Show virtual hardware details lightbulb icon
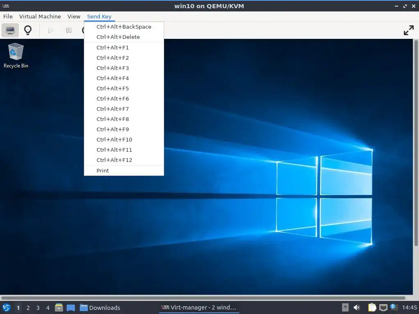 (28, 30)
